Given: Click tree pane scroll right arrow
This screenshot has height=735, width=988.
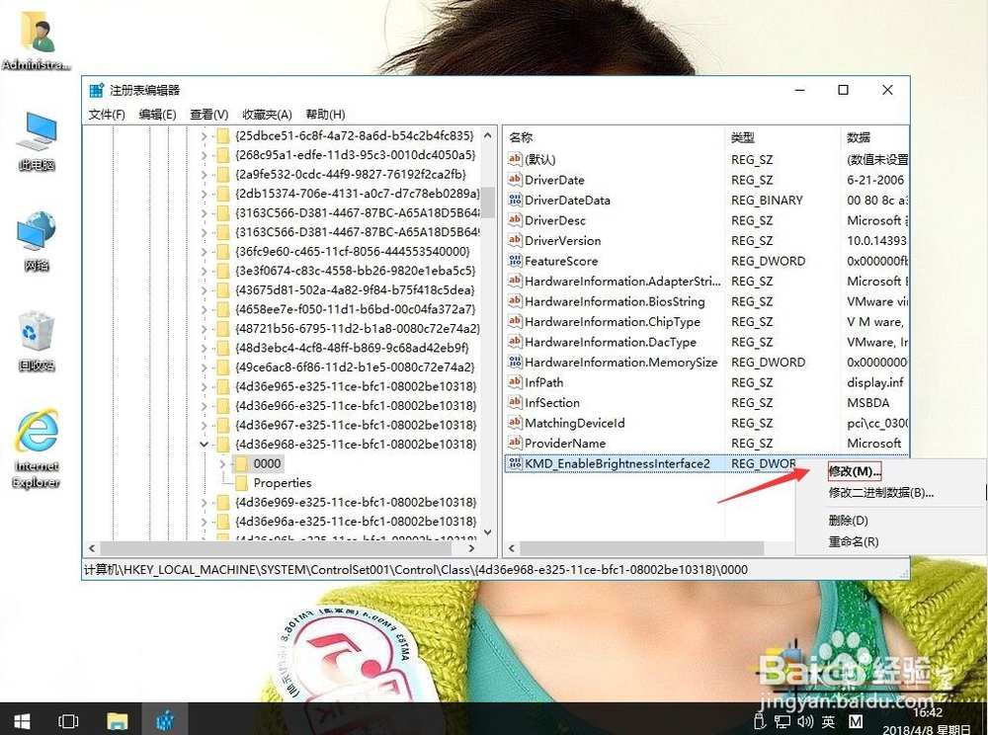Looking at the screenshot, I should pyautogui.click(x=471, y=548).
